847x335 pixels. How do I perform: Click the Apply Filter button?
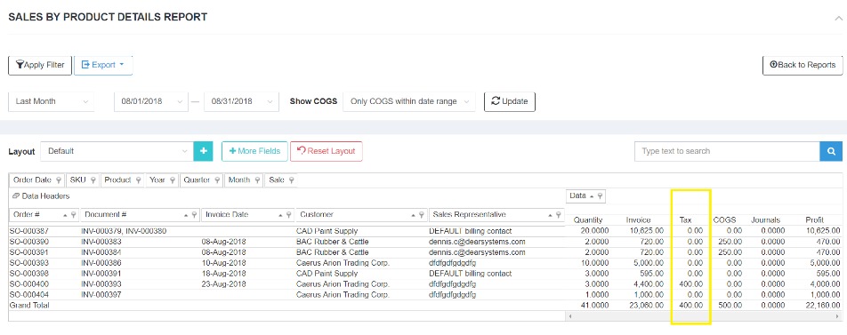[40, 65]
